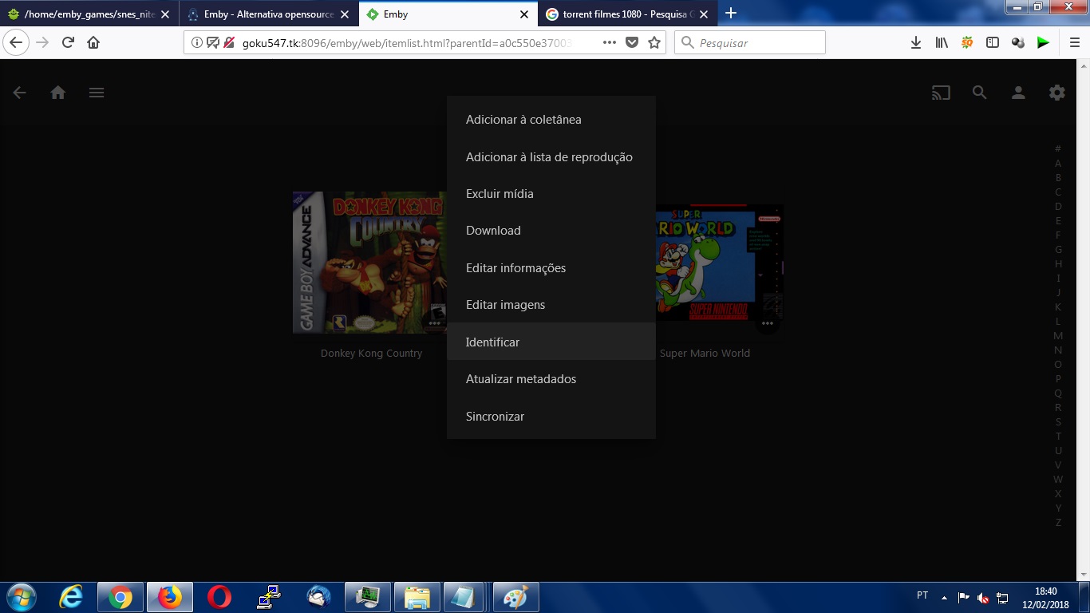Open Emby settings gear icon
Screen dimensions: 1090x613
[x=1056, y=93]
